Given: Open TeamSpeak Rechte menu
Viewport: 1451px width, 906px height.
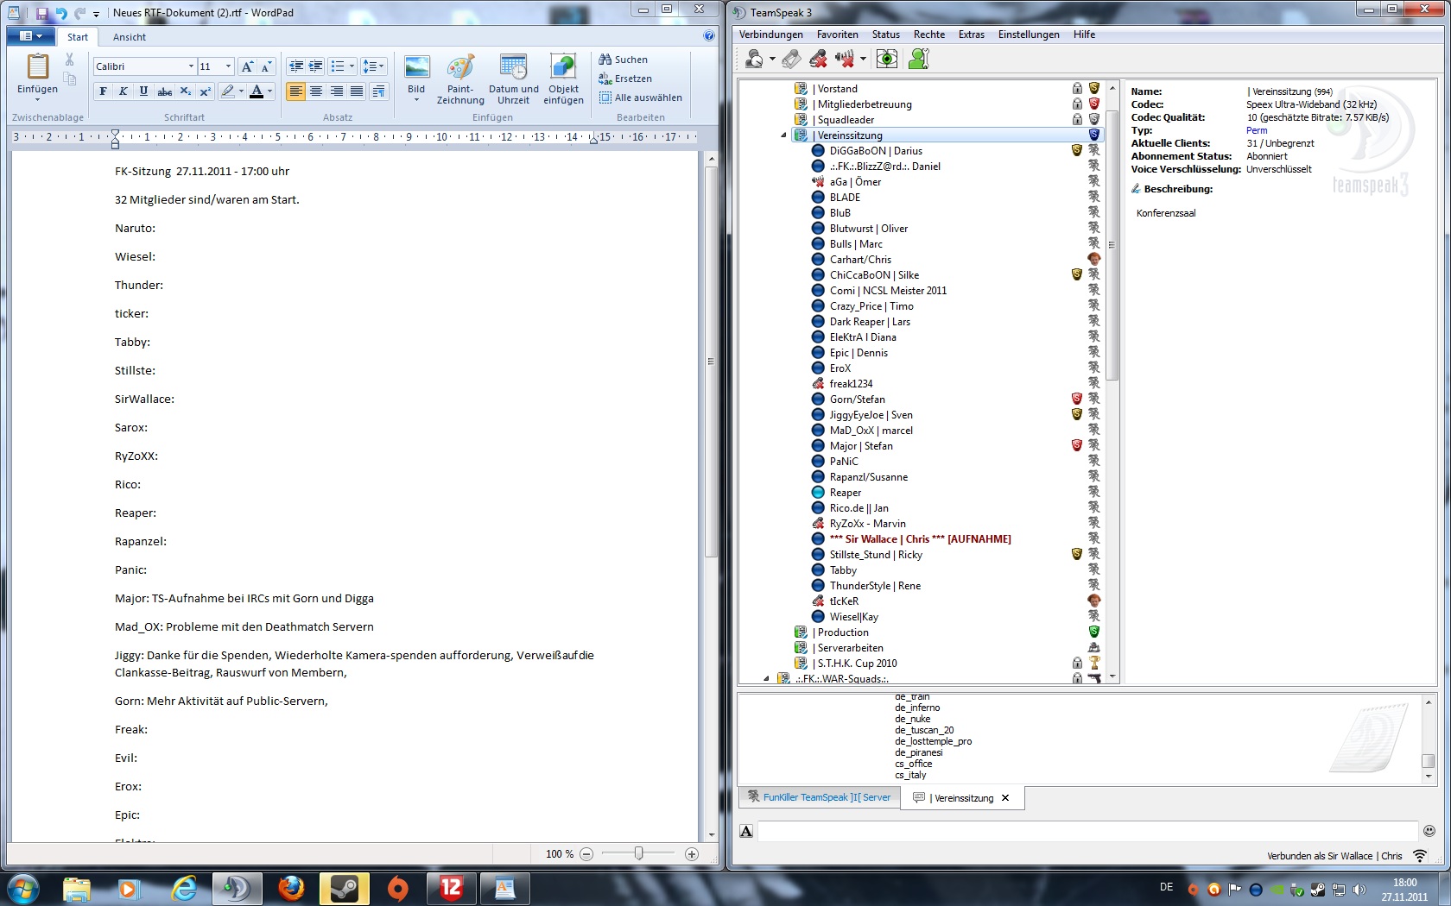Looking at the screenshot, I should (x=929, y=35).
